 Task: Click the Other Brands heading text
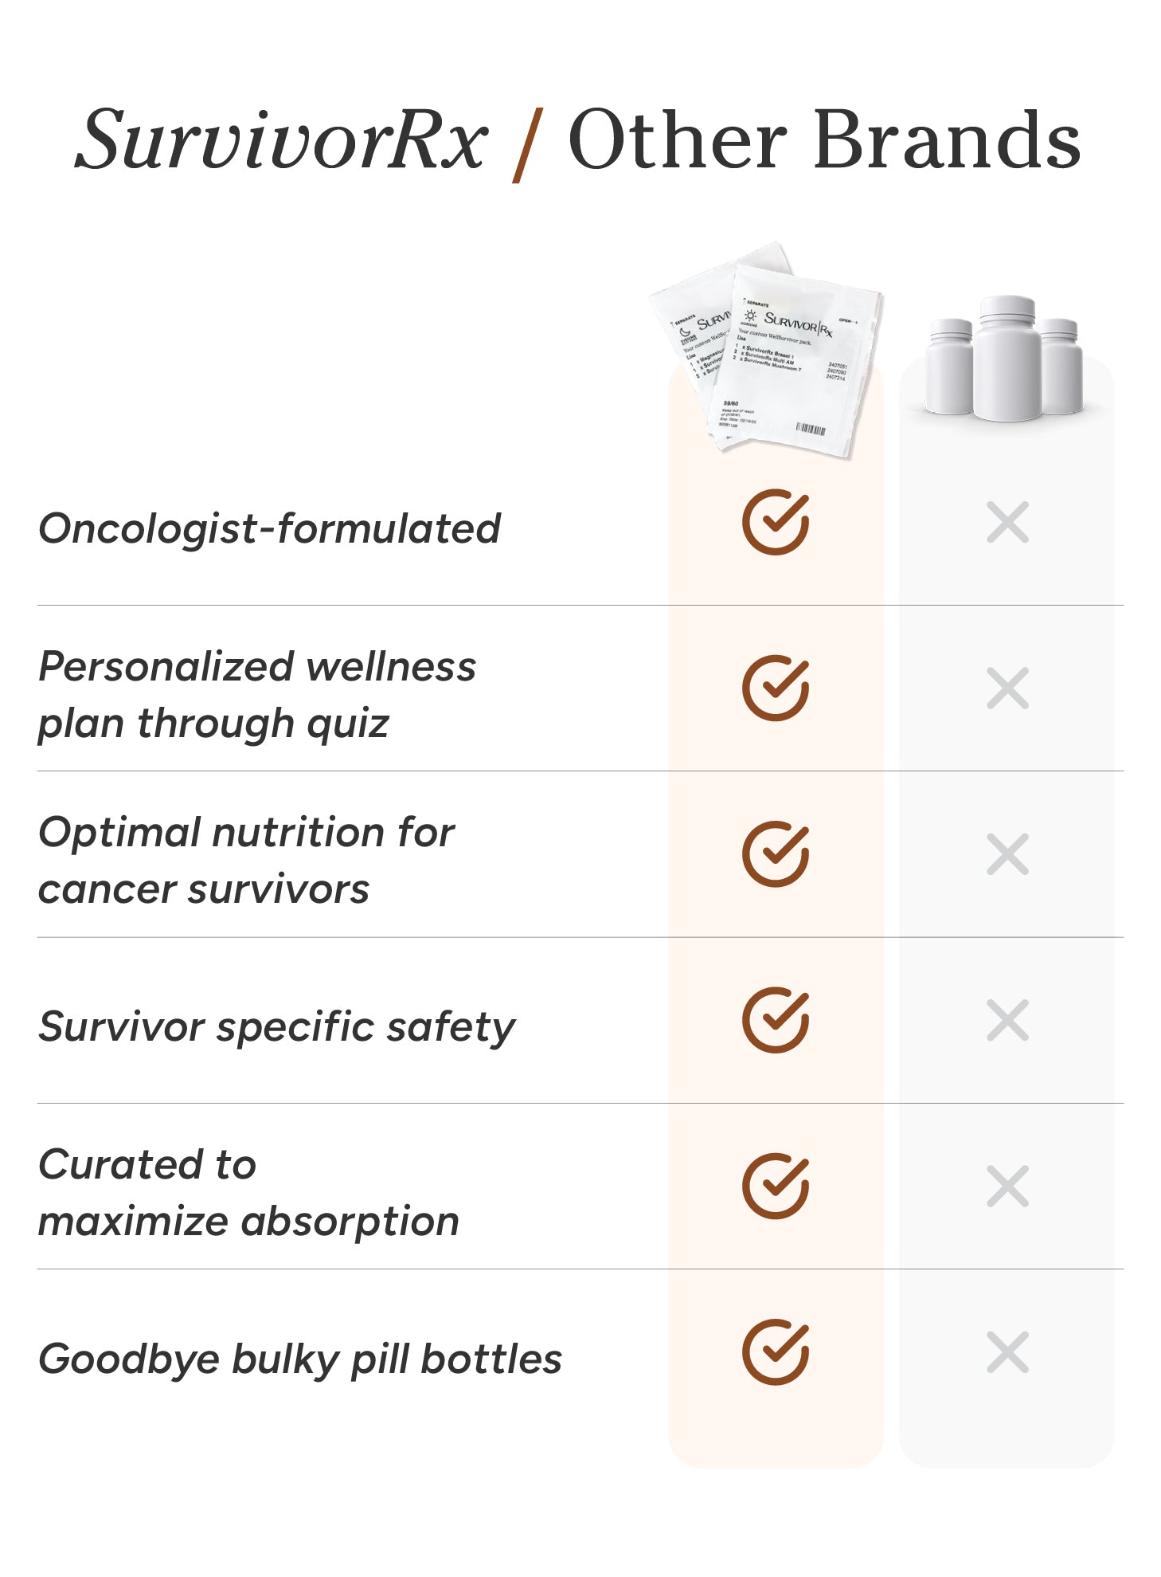coord(824,141)
